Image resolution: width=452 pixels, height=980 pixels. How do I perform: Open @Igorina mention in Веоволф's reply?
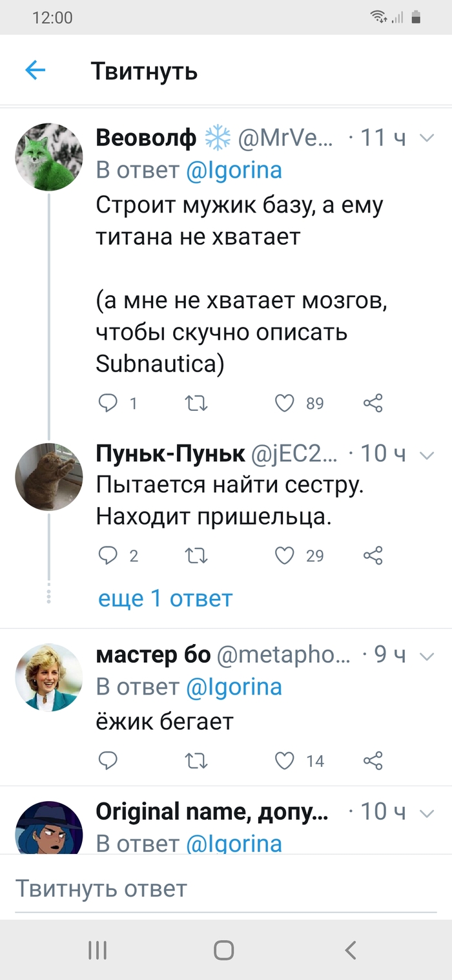point(234,171)
